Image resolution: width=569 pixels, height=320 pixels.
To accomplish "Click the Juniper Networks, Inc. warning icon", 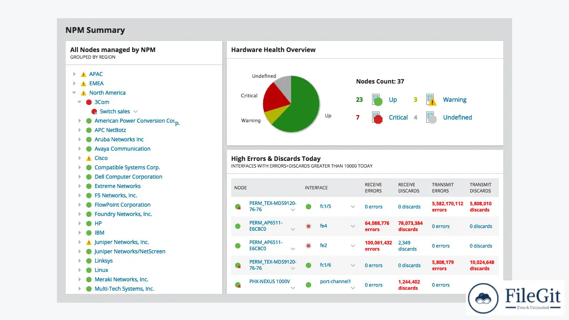I will point(88,242).
